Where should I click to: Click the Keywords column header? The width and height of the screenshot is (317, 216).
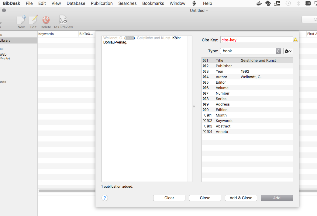pyautogui.click(x=58, y=34)
